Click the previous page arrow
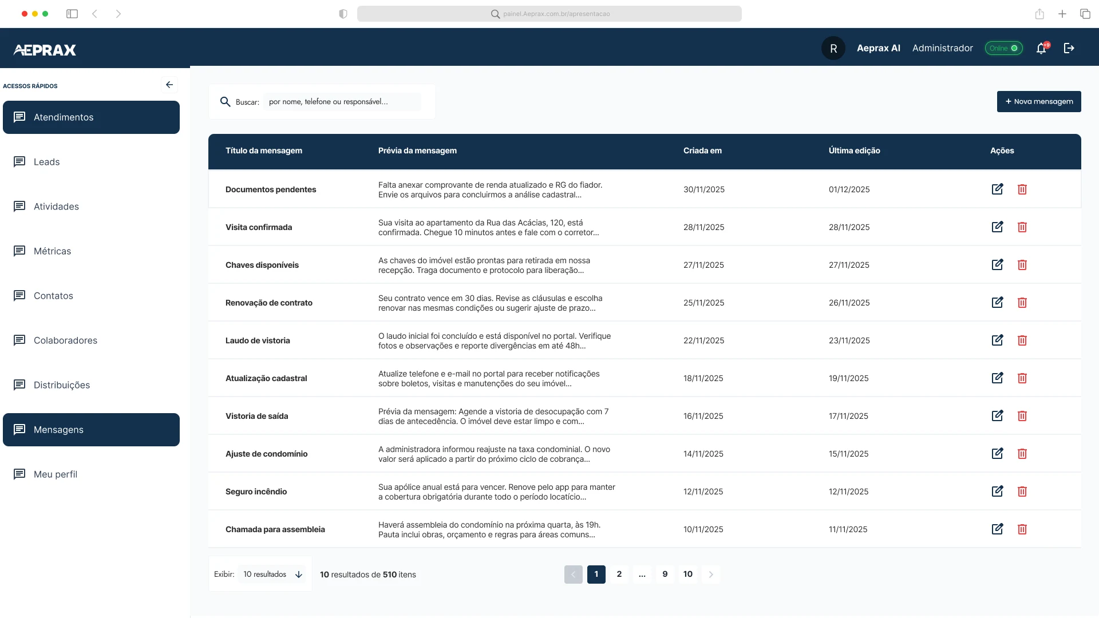 click(574, 574)
